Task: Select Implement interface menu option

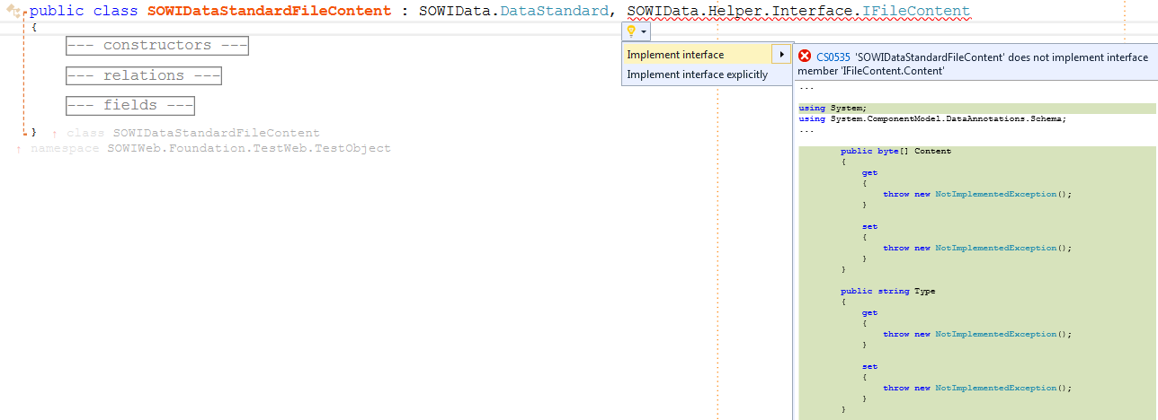Action: pos(675,55)
